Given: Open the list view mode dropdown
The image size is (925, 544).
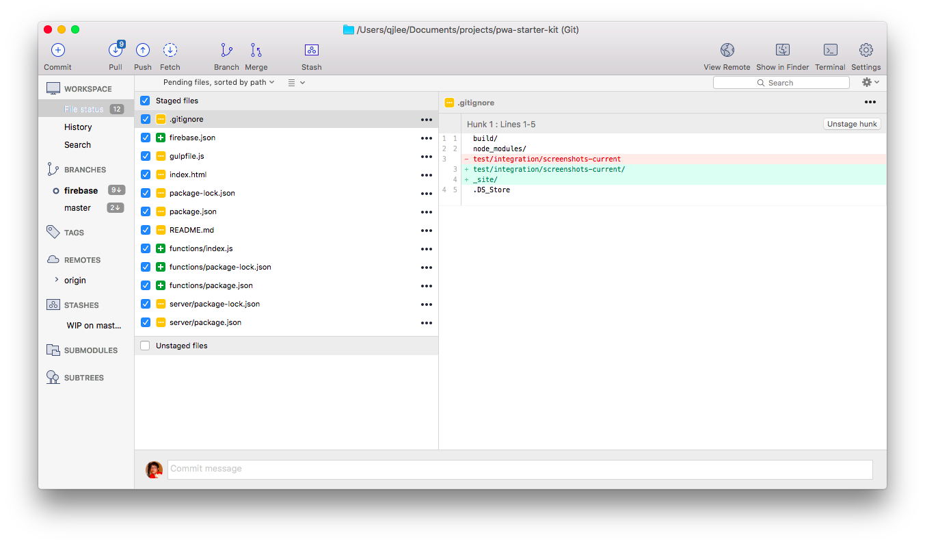Looking at the screenshot, I should [296, 82].
